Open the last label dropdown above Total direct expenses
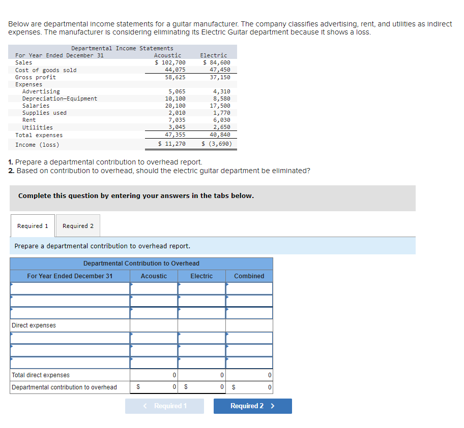The height and width of the screenshot is (428, 464). coord(70,363)
